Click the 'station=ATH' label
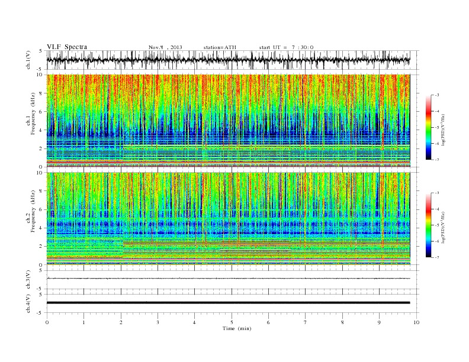The width and height of the screenshot is (469, 362). tap(220, 47)
